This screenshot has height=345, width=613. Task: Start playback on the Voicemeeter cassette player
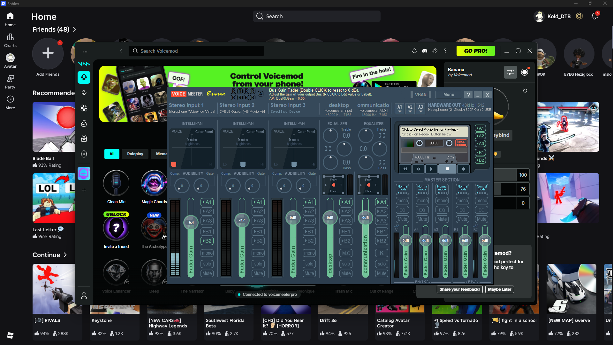431,169
